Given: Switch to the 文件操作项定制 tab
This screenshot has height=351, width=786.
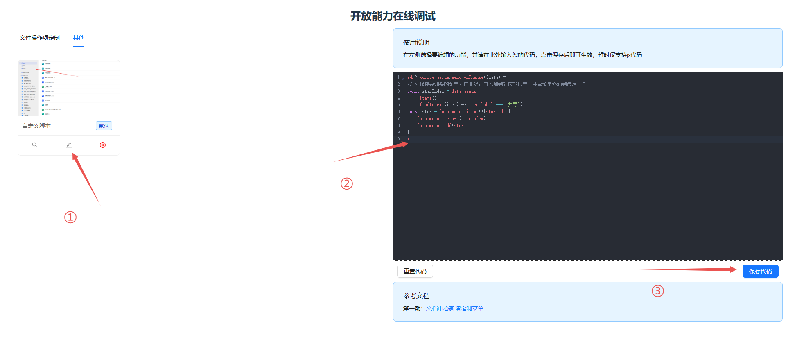Looking at the screenshot, I should [x=40, y=38].
